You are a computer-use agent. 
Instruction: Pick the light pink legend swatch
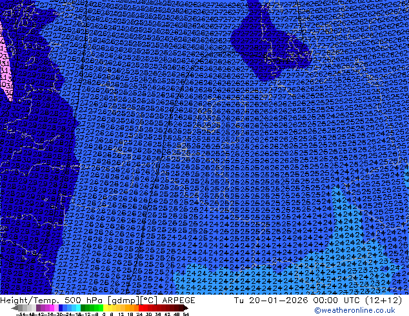(x=56, y=308)
